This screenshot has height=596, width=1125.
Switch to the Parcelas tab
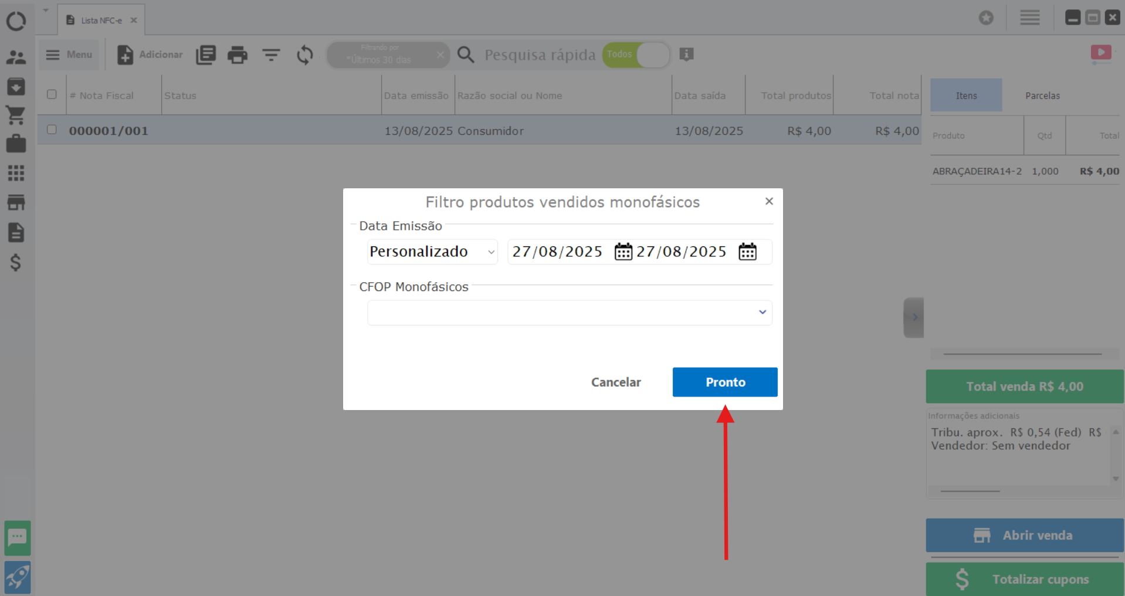(x=1042, y=96)
